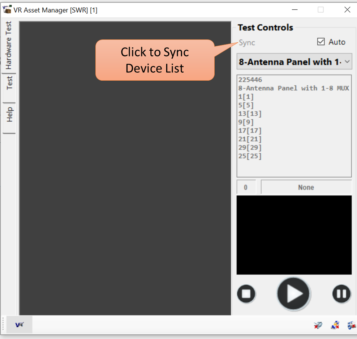
Task: Click the counter field showing 0
Action: pos(246,187)
